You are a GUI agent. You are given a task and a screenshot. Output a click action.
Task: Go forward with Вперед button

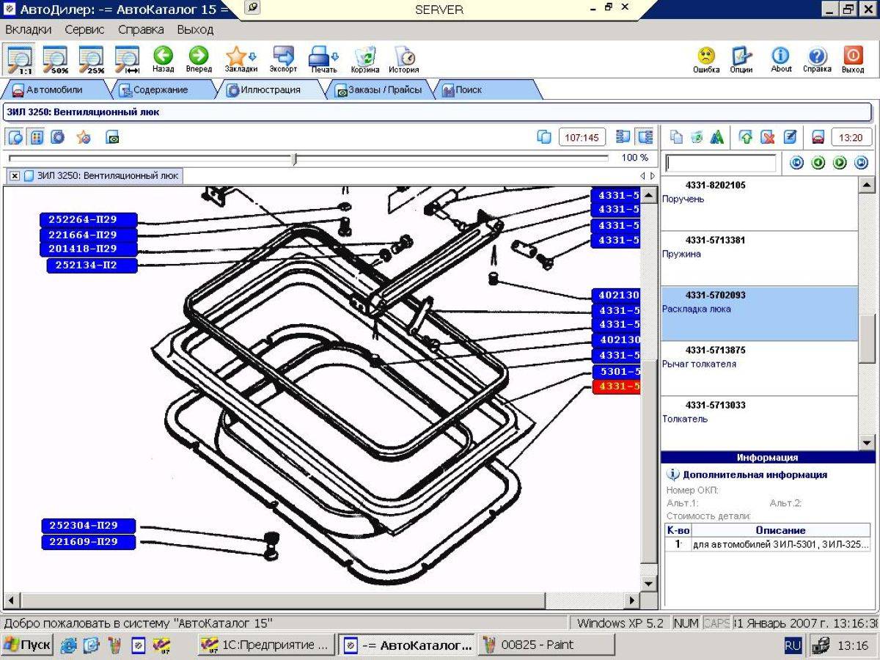pyautogui.click(x=199, y=59)
